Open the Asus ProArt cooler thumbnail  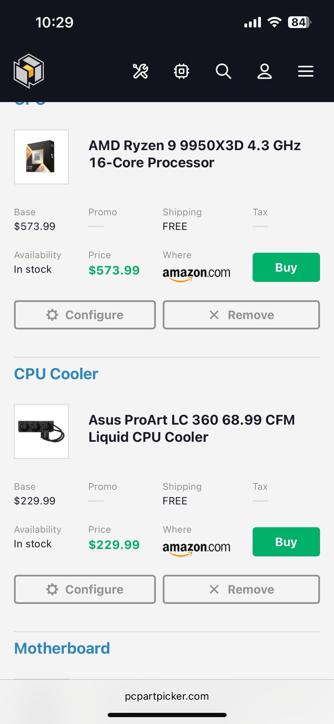pos(41,431)
